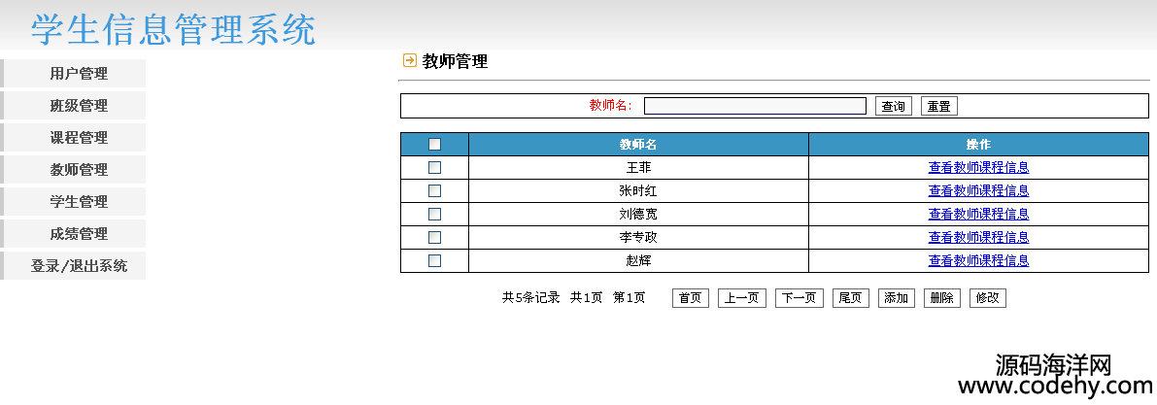Click the arrow icon beside 教师管理 heading
The width and height of the screenshot is (1157, 405).
click(409, 60)
